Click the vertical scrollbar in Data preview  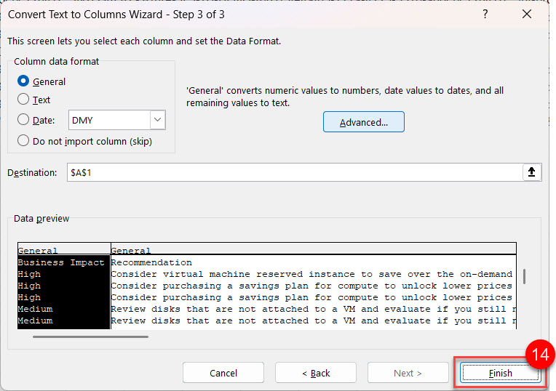[x=524, y=277]
